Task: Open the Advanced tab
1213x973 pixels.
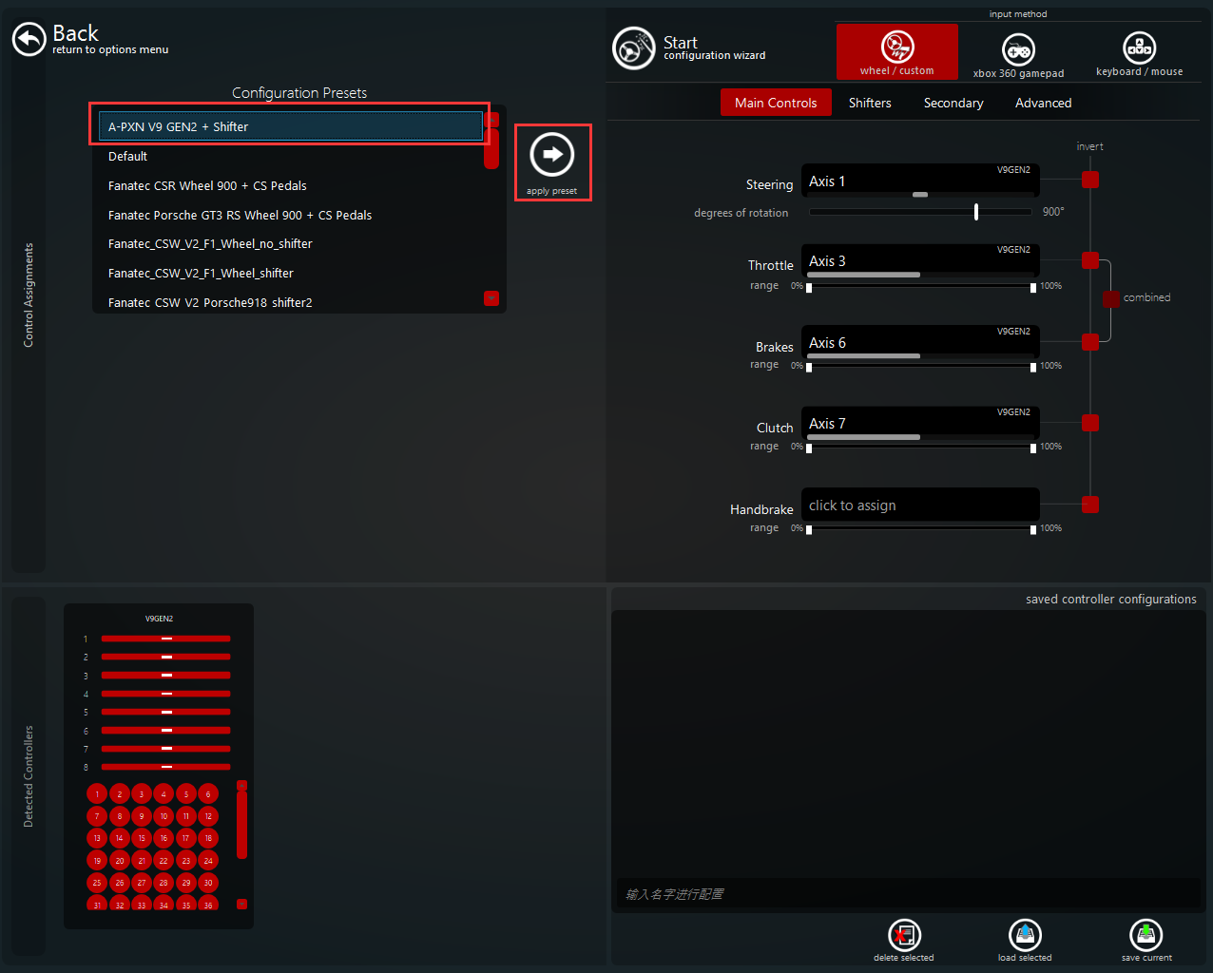Action: [1043, 103]
